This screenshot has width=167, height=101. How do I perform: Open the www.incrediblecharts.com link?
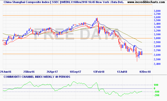[146, 2]
